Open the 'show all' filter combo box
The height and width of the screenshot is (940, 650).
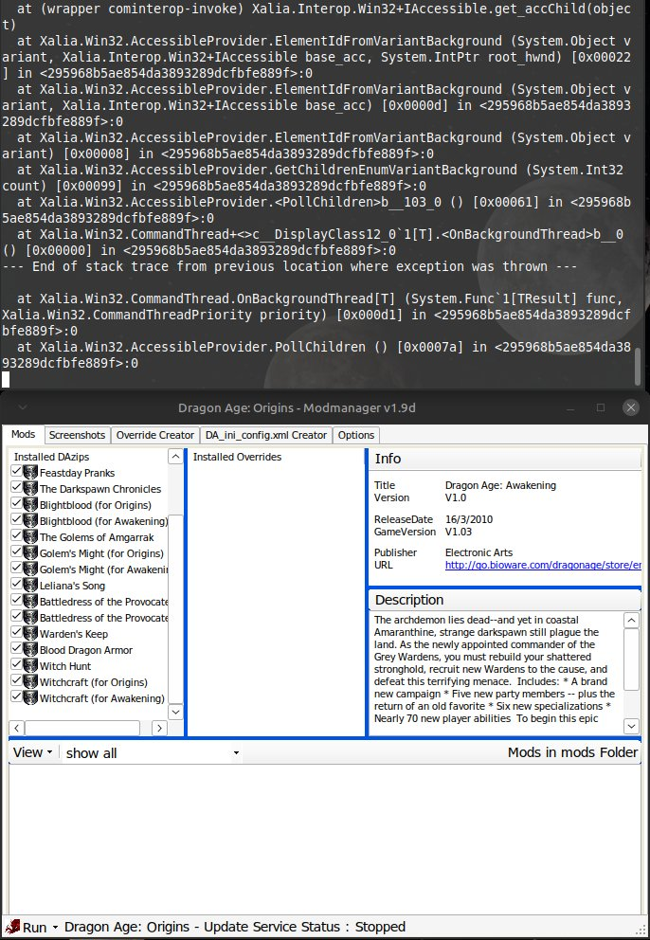coord(153,753)
